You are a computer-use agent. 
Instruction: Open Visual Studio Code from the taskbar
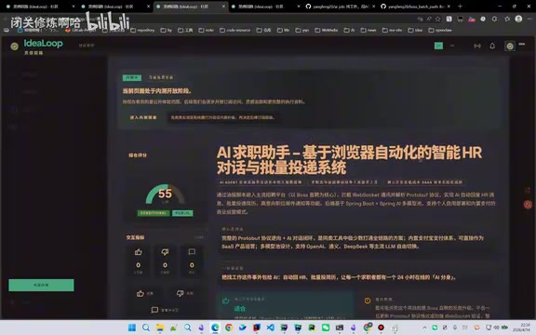(270, 328)
